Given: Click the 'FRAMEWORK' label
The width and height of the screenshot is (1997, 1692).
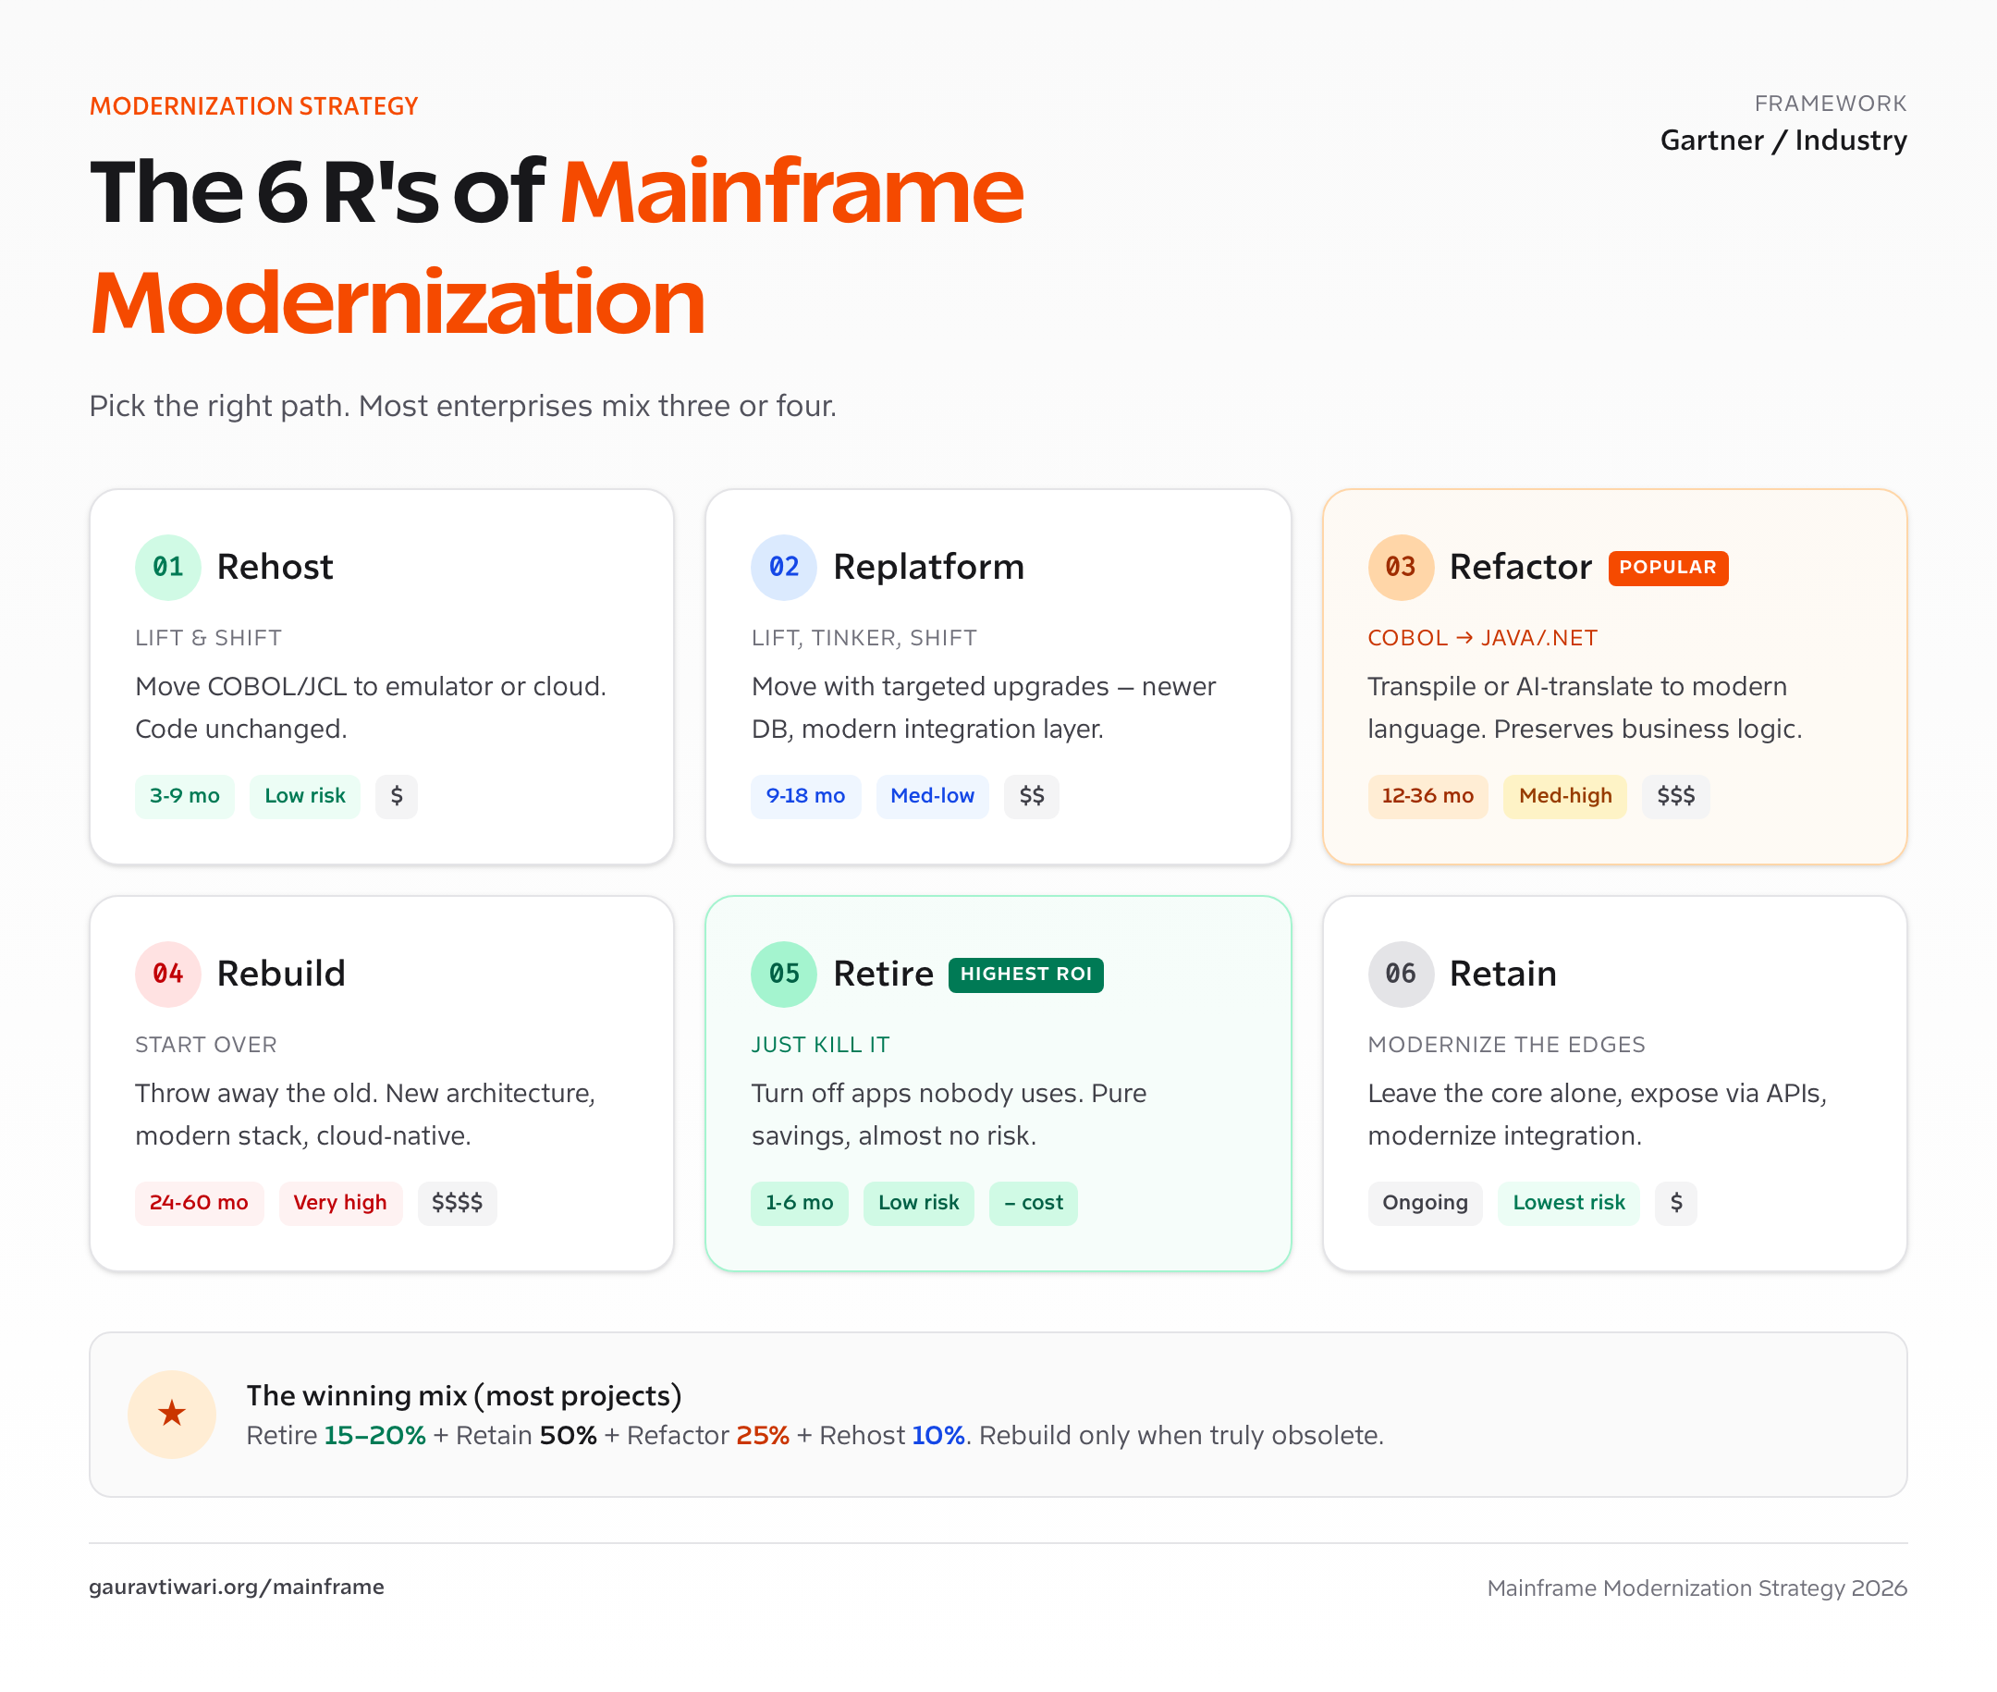Looking at the screenshot, I should pyautogui.click(x=1830, y=104).
